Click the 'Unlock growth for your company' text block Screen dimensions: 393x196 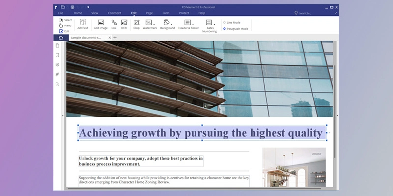coord(141,161)
